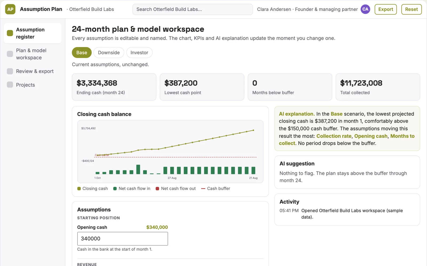This screenshot has width=427, height=266.
Task: Click the 21 Aug axis label
Action: coord(253,178)
